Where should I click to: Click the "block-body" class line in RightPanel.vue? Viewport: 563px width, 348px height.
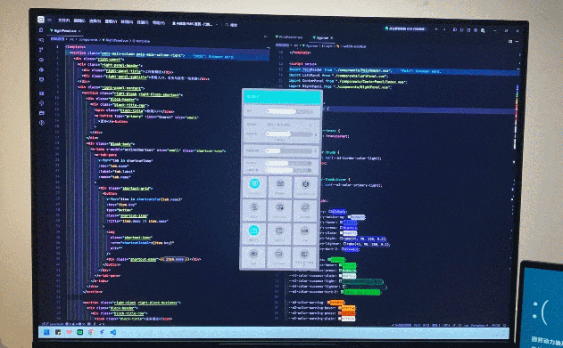tap(111, 143)
